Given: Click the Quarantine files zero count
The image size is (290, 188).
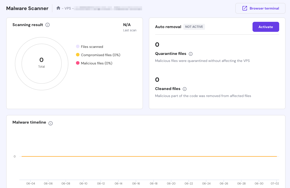Looking at the screenshot, I should coord(157,45).
